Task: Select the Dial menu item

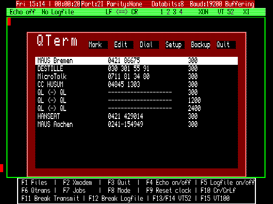Action: point(149,45)
